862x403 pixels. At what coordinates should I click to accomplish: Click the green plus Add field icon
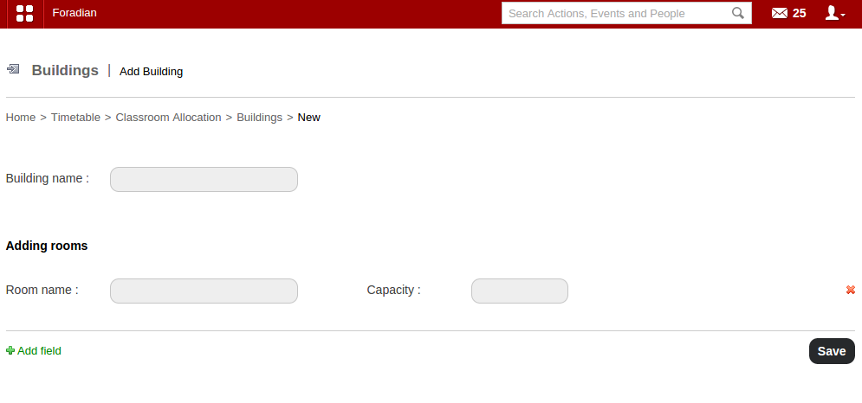pyautogui.click(x=10, y=351)
